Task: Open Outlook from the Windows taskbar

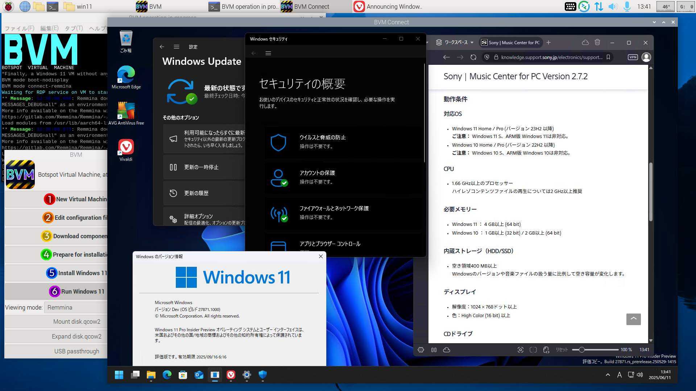Action: pyautogui.click(x=199, y=375)
